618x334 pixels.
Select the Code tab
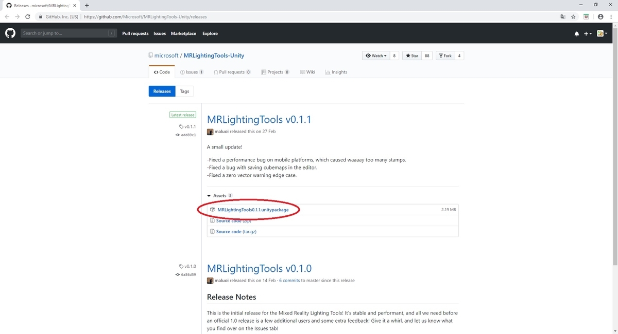pos(162,72)
